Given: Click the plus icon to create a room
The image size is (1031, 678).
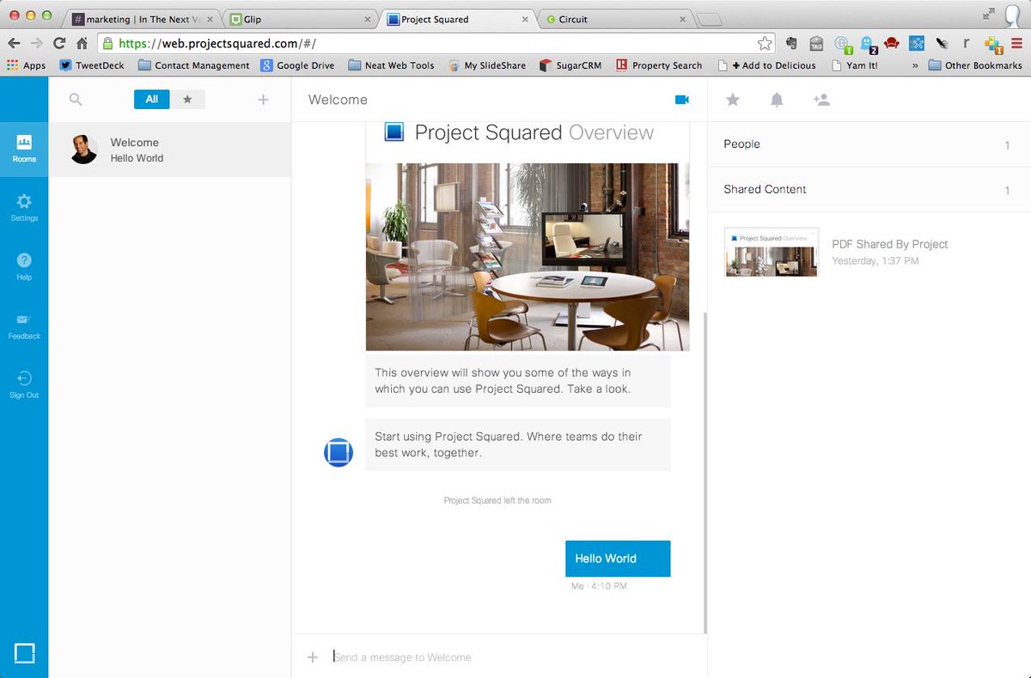Looking at the screenshot, I should pos(263,100).
